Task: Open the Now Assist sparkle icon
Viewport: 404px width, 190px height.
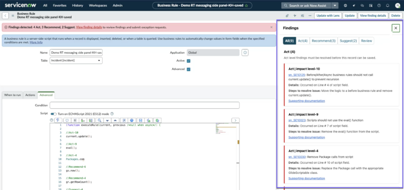Action: pos(354,6)
